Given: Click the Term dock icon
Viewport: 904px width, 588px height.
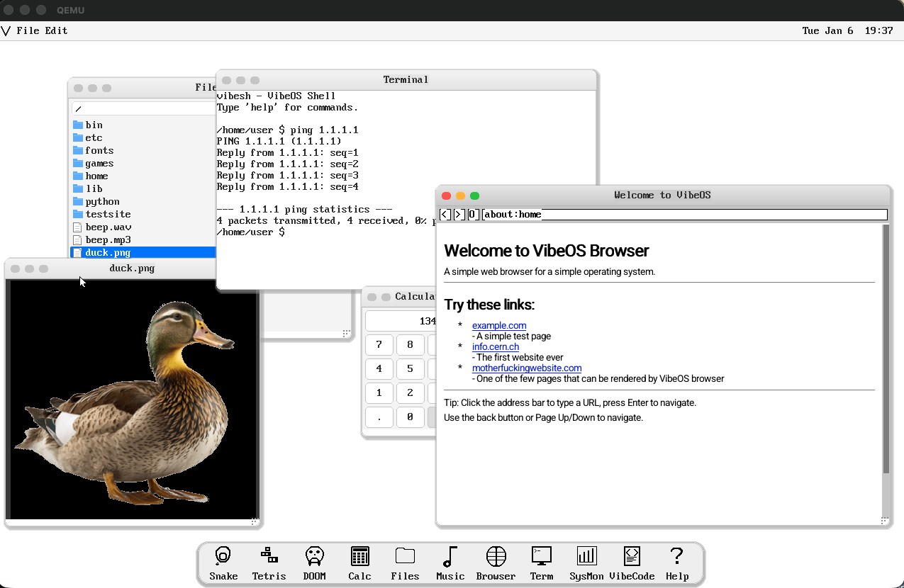Looking at the screenshot, I should tap(541, 562).
